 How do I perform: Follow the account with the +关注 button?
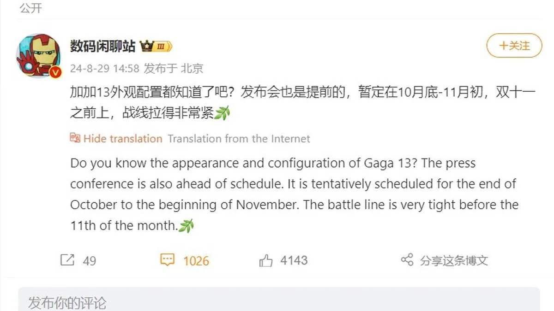click(514, 46)
